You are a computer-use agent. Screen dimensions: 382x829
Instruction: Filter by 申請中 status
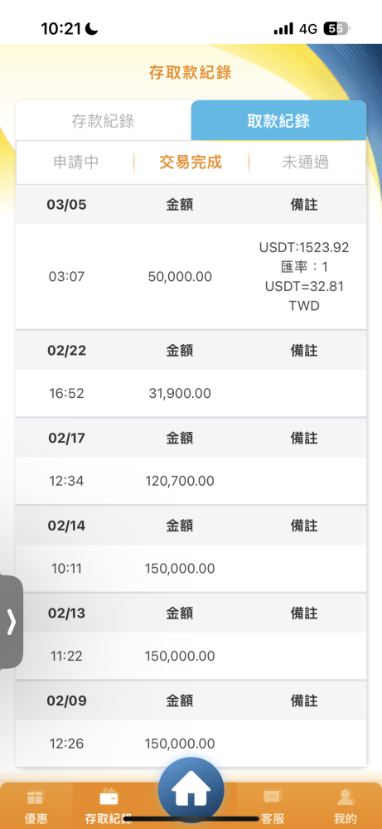(x=75, y=162)
